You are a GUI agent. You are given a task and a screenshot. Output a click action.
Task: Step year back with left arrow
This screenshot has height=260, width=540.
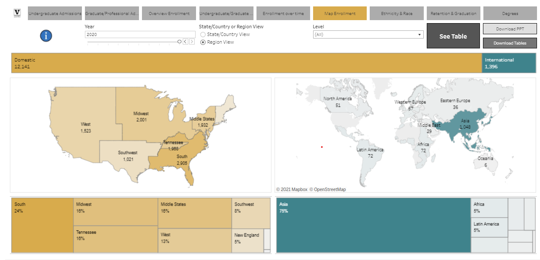[185, 42]
